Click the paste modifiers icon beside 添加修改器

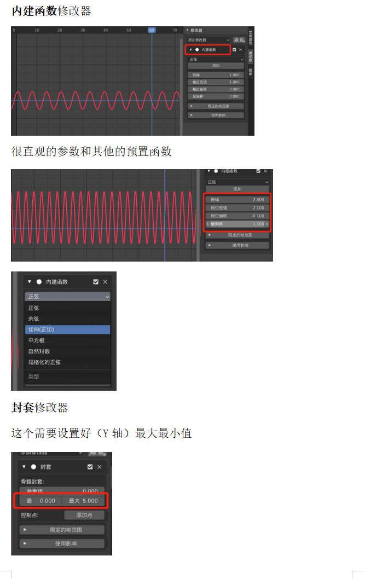click(242, 40)
